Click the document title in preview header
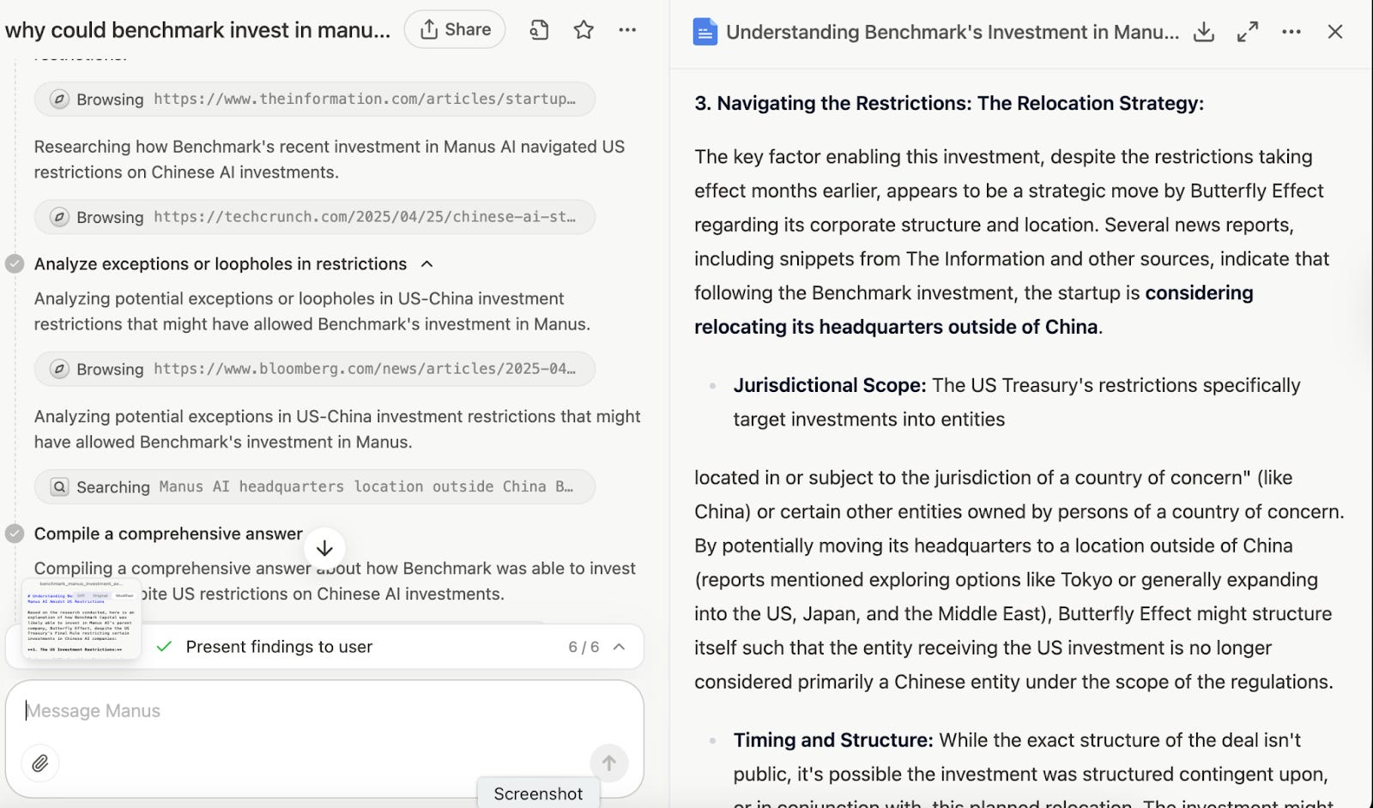The width and height of the screenshot is (1373, 808). point(953,32)
